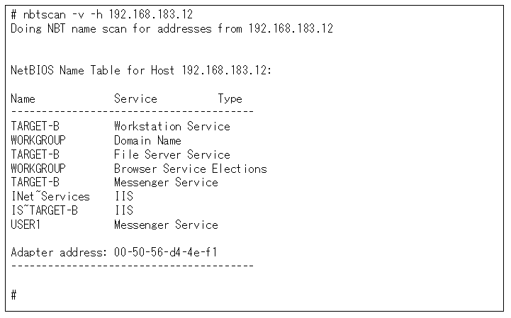Image resolution: width=511 pixels, height=318 pixels.
Task: Click the final # shell prompt
Action: (13, 295)
